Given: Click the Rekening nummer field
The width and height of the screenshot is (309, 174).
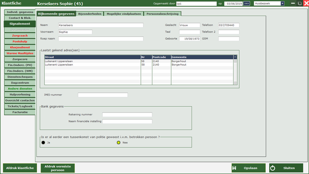Looking at the screenshot, I should point(127,114).
